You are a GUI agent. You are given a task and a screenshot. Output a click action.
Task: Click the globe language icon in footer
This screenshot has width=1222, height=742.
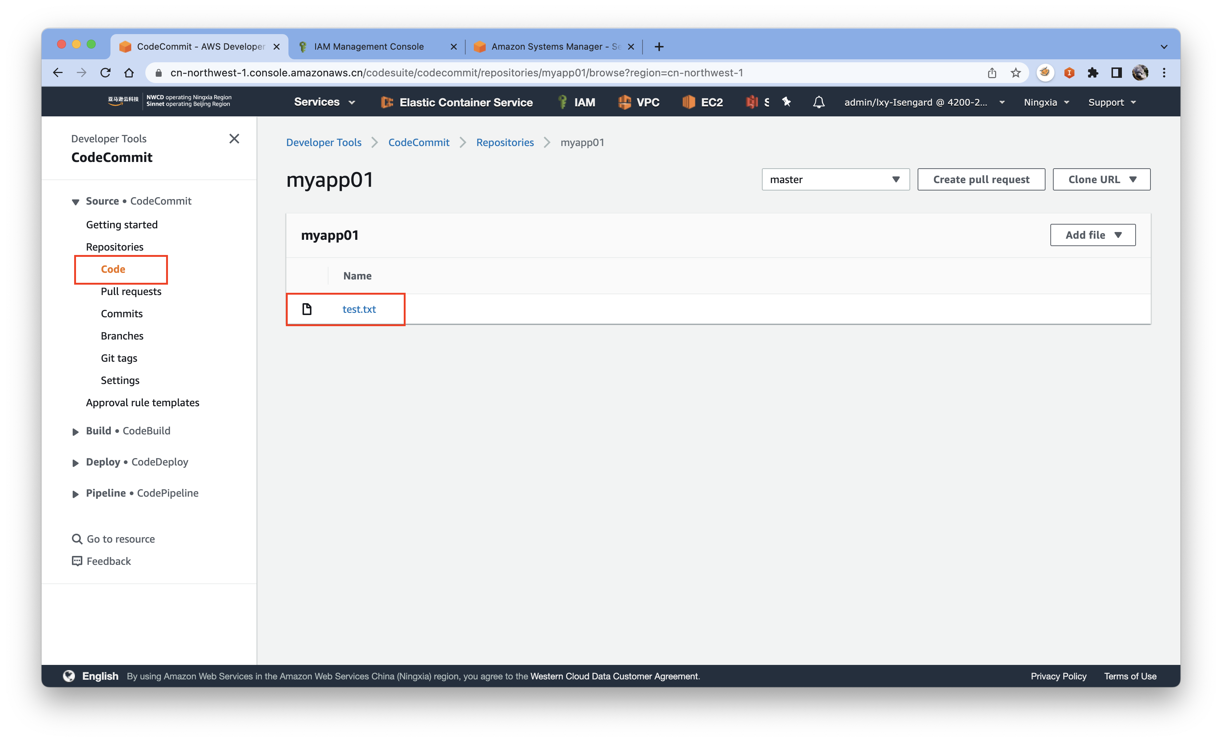pos(69,676)
